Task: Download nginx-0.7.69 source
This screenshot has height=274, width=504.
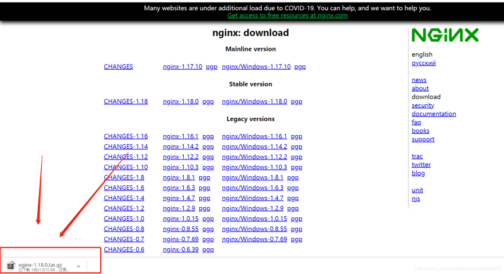Action: [x=180, y=239]
